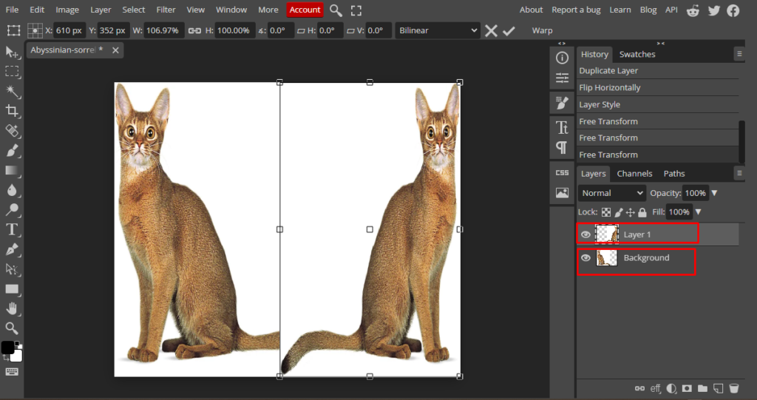Open the Brush settings panel icon
Screen dimensions: 757x400
point(562,103)
